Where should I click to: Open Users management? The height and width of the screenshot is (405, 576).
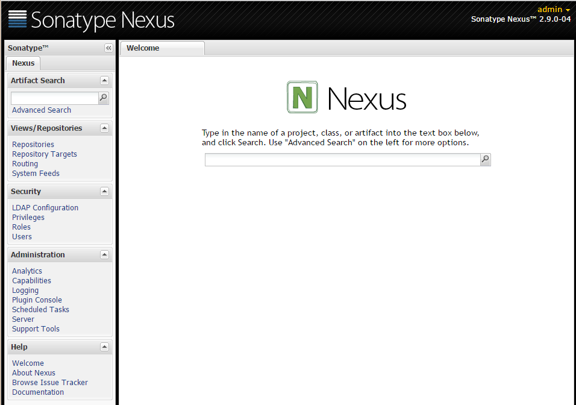pos(22,237)
